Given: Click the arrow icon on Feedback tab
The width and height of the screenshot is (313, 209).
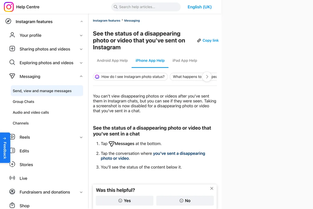Looking at the screenshot, I should [4, 138].
